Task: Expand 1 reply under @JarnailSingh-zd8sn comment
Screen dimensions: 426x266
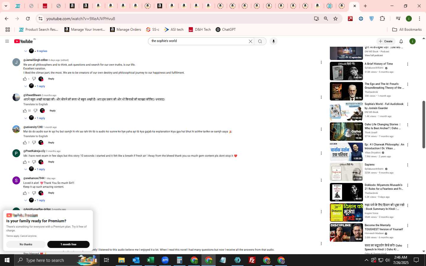Action: [x=41, y=86]
